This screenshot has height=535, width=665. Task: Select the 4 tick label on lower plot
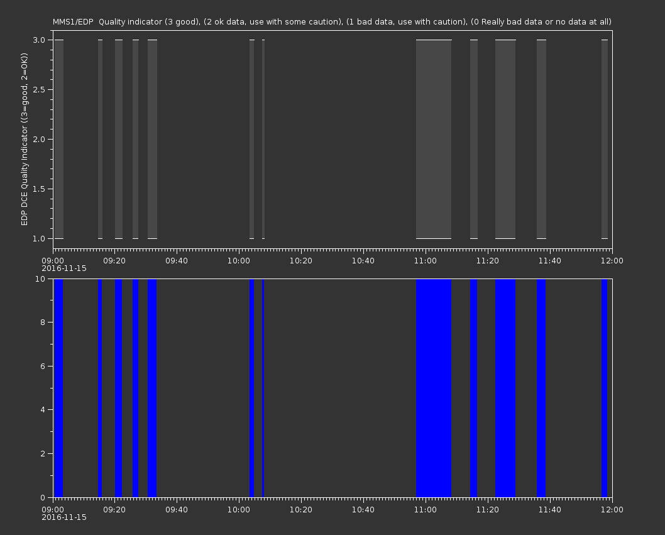pyautogui.click(x=43, y=410)
